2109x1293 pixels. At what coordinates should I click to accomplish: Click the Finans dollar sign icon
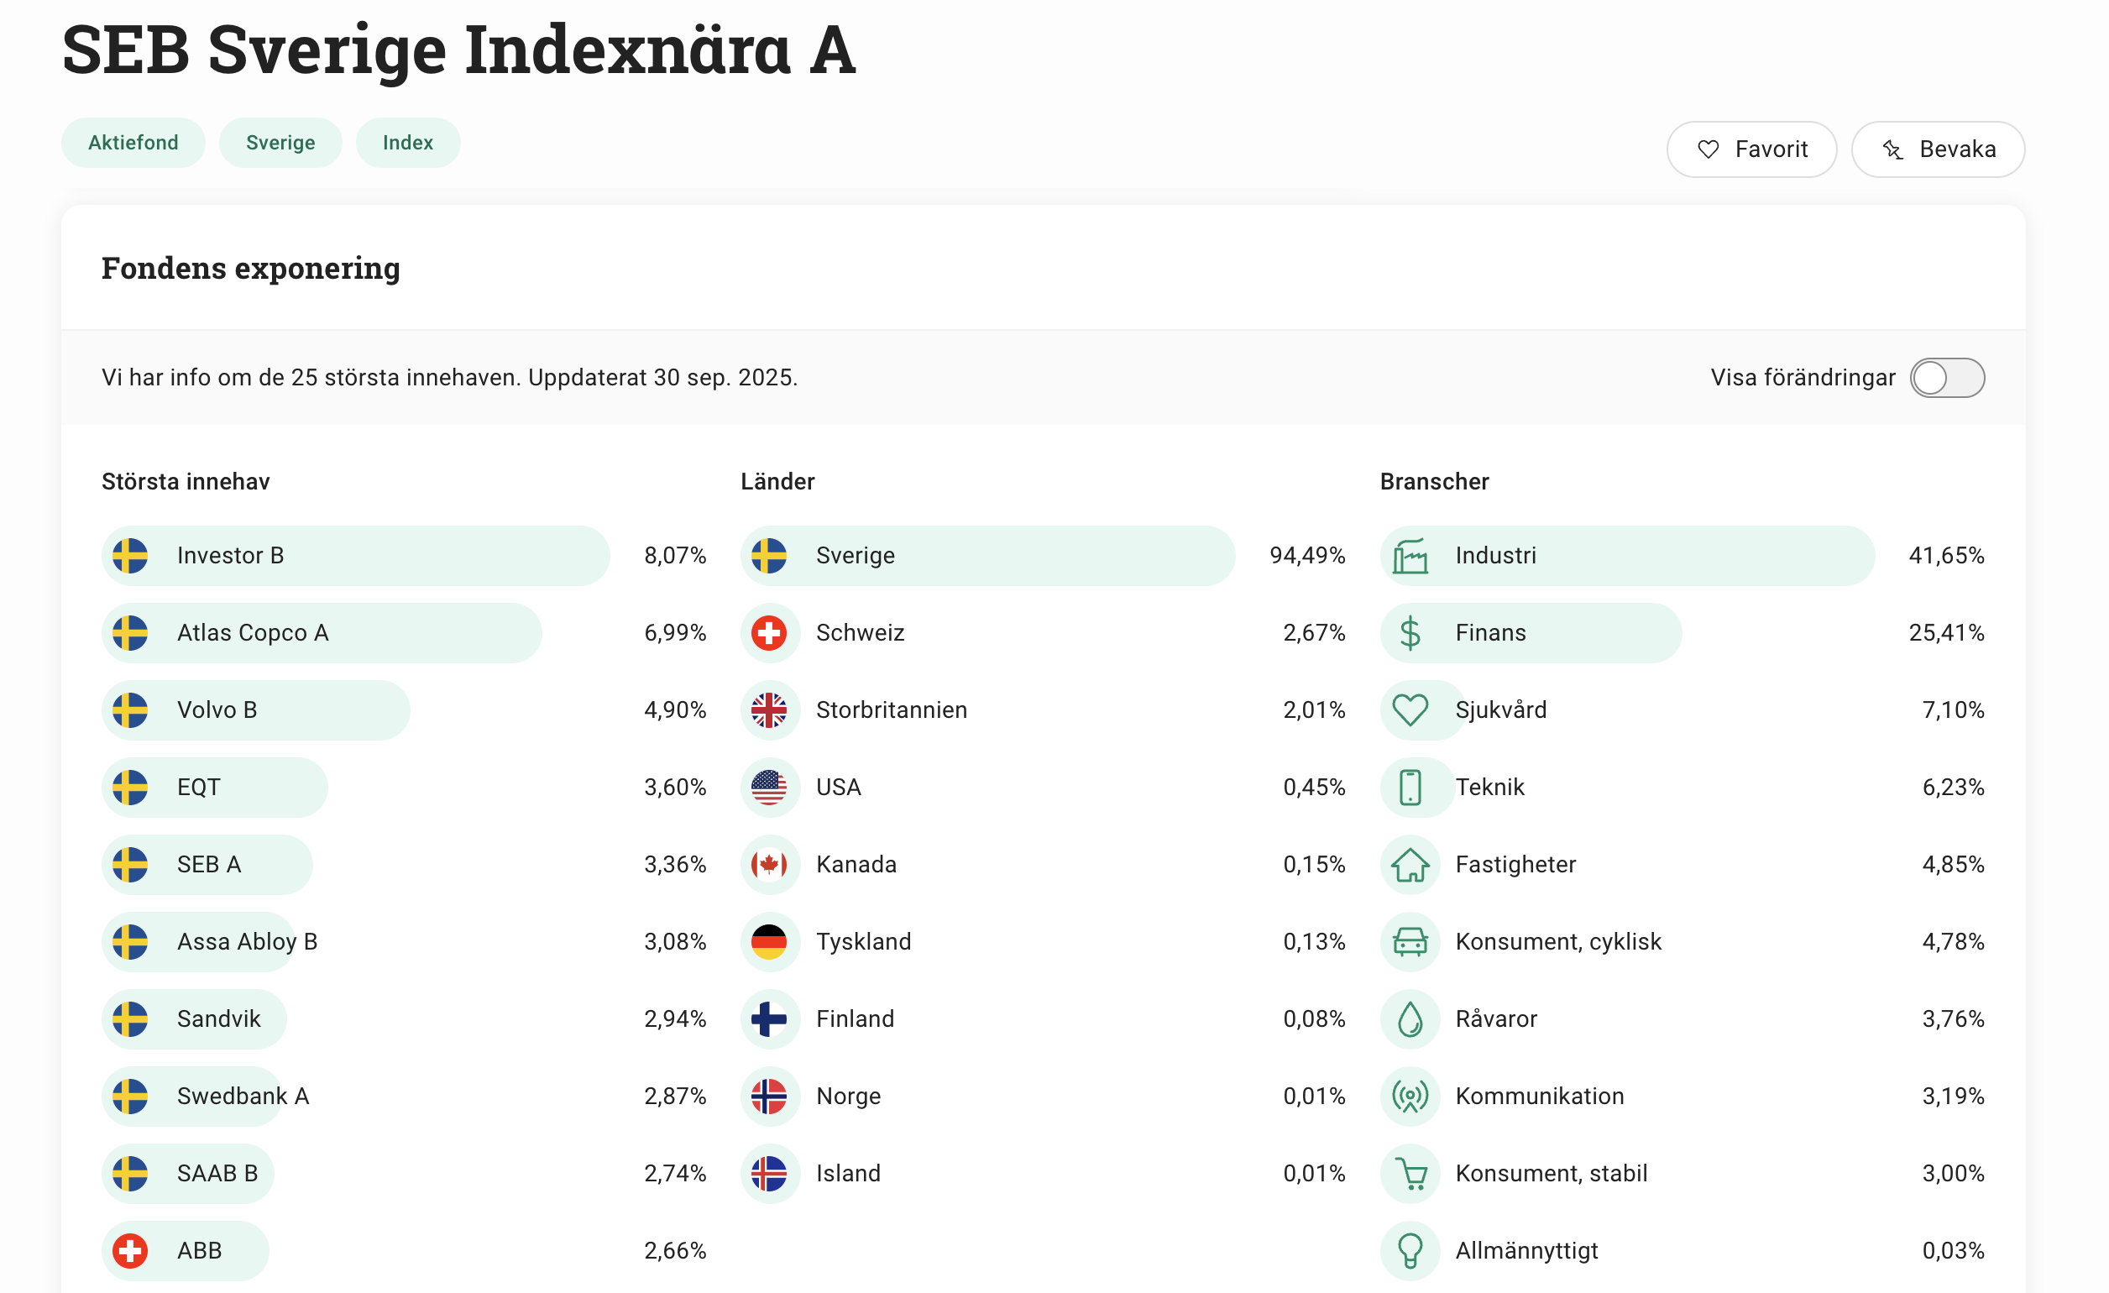pos(1410,633)
